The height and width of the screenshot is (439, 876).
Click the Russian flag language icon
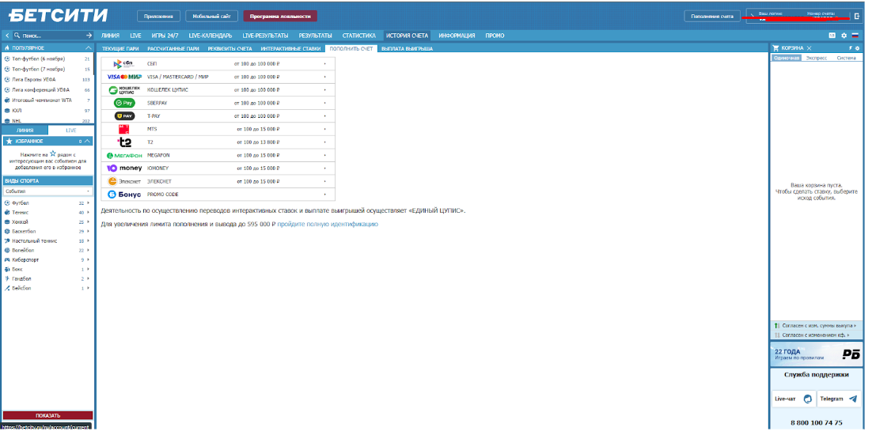(x=855, y=36)
